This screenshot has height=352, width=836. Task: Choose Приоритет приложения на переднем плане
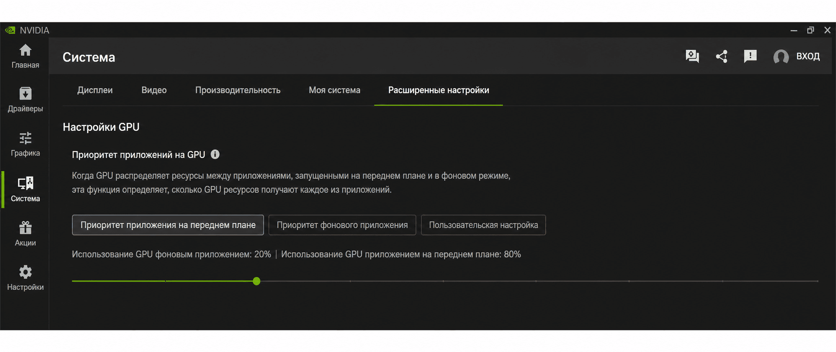[168, 225]
